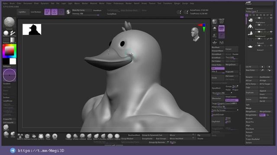
Task: Toggle the Weld option beside MergeVisible
Action: coord(262,115)
